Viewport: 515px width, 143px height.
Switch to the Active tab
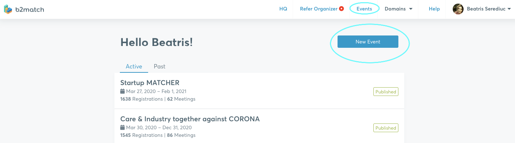[134, 66]
